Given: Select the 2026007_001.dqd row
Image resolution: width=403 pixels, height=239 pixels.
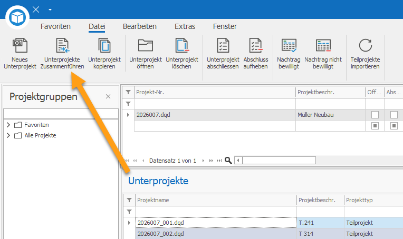Looking at the screenshot, I should [216, 223].
